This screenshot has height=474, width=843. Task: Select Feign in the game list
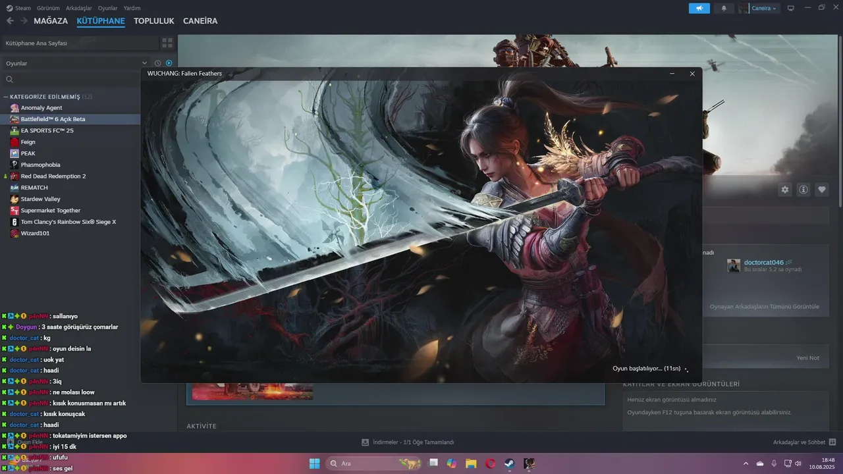point(28,142)
